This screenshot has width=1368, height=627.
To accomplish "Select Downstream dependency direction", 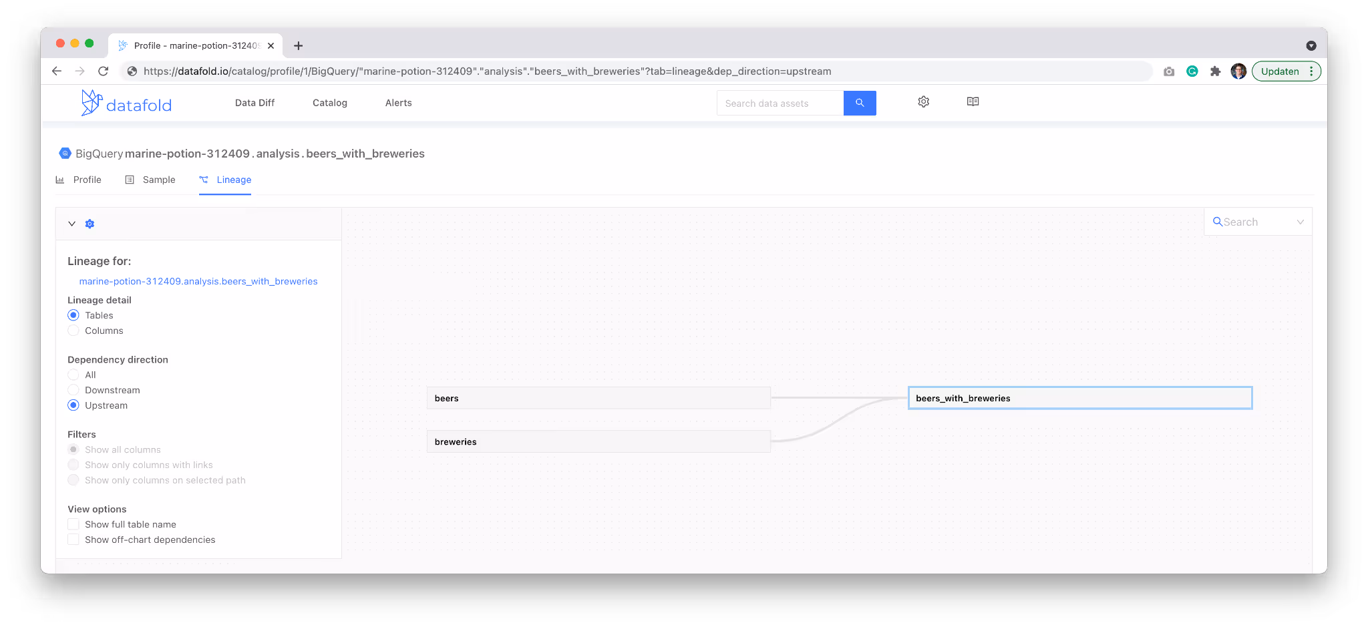I will [73, 390].
